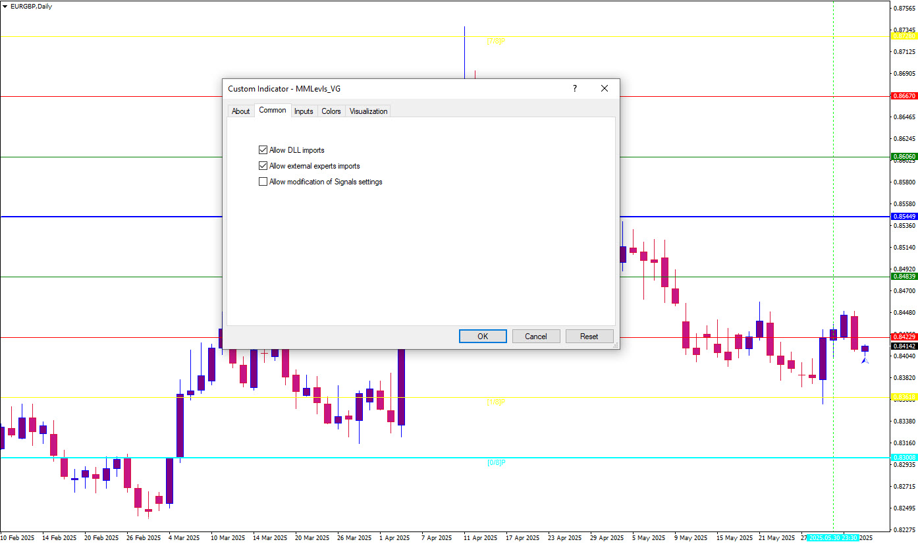Click the [1/8]P level label
The image size is (918, 544).
[x=496, y=402]
